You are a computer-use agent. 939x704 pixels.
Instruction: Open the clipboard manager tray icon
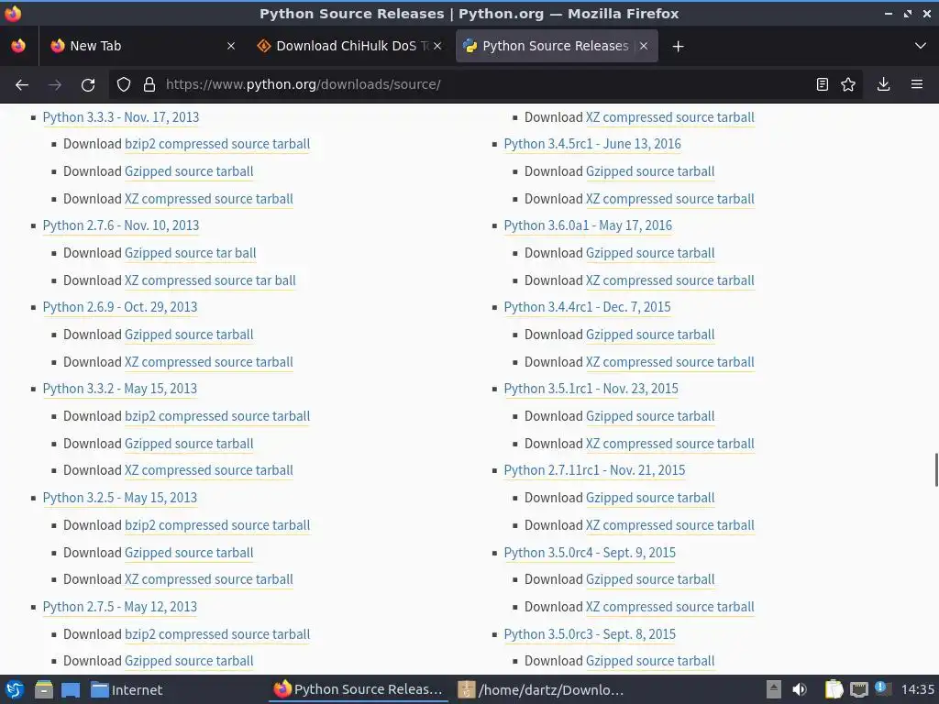pyautogui.click(x=834, y=689)
